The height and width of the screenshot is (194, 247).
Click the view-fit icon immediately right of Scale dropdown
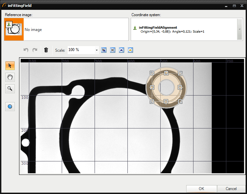pyautogui.click(x=104, y=50)
